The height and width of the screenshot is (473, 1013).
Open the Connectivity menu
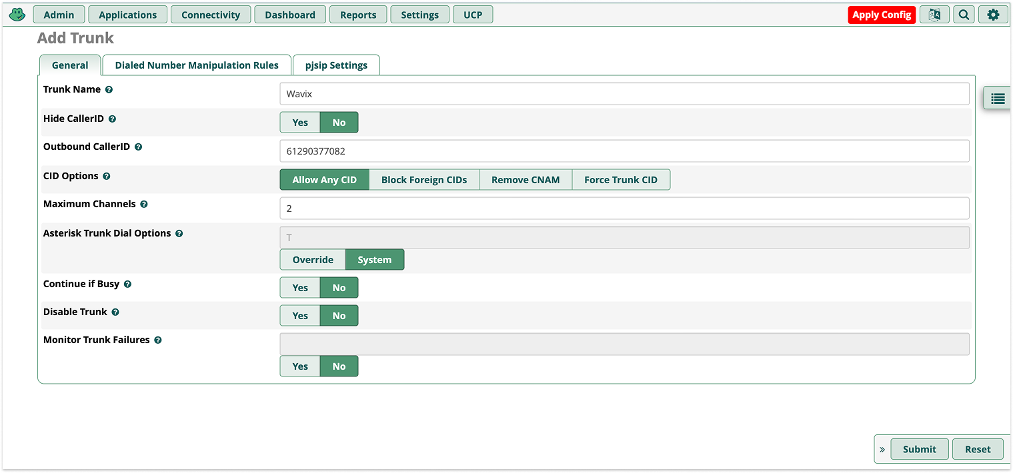tap(211, 14)
